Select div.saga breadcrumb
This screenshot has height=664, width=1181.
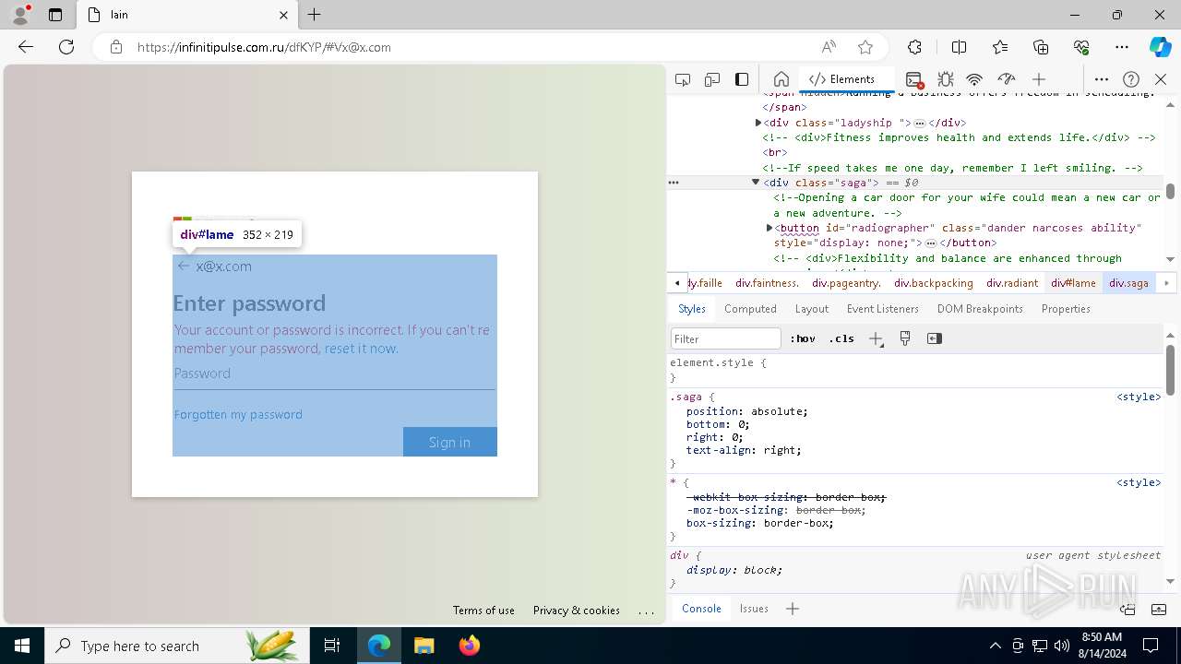pos(1128,283)
